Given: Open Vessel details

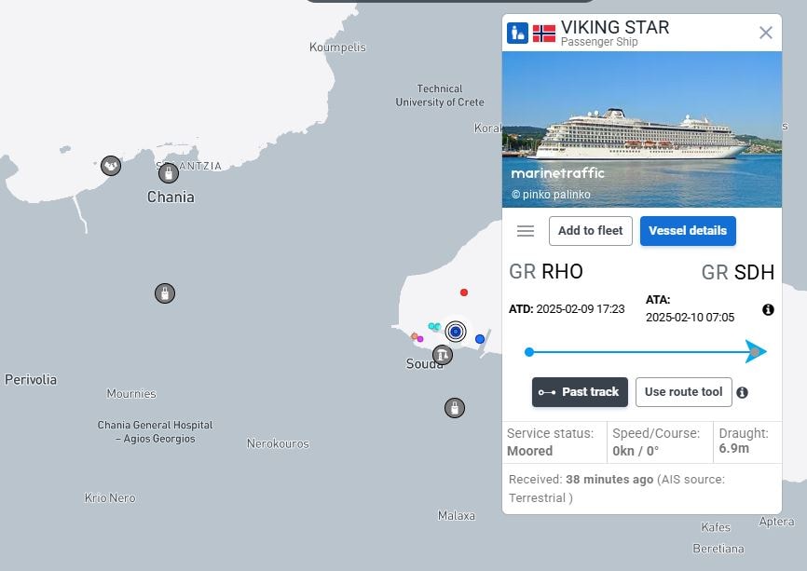Looking at the screenshot, I should point(688,231).
